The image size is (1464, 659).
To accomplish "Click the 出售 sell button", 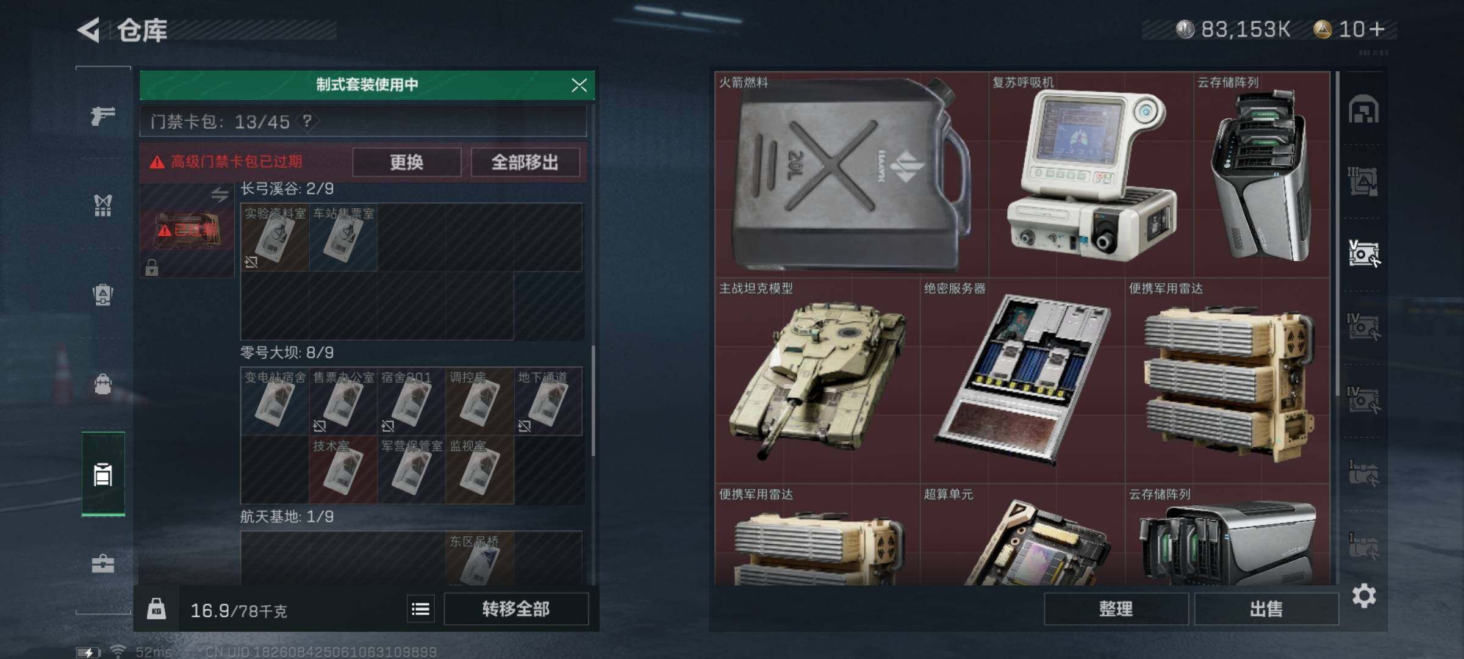I will (1266, 608).
